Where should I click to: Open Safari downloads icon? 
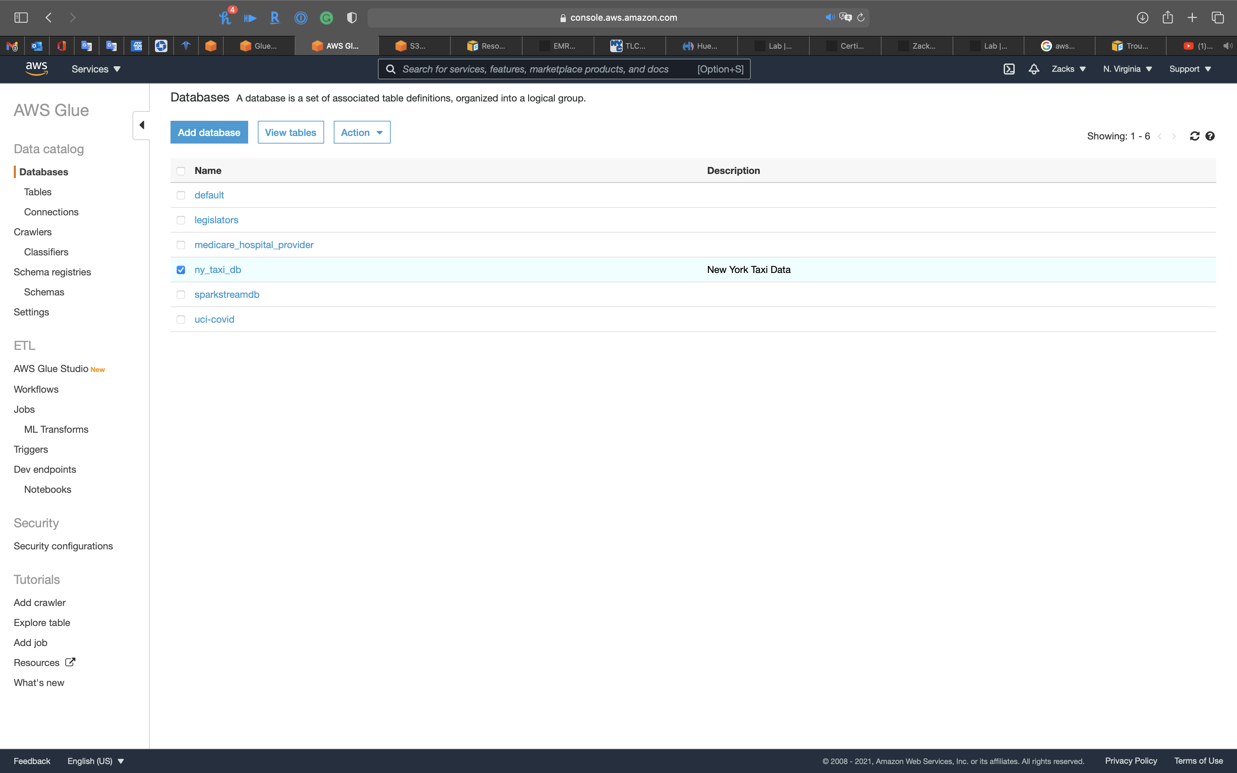[x=1142, y=18]
